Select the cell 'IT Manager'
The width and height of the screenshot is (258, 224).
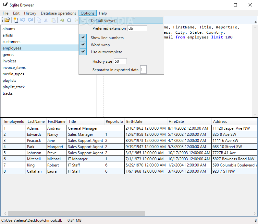click(85, 159)
